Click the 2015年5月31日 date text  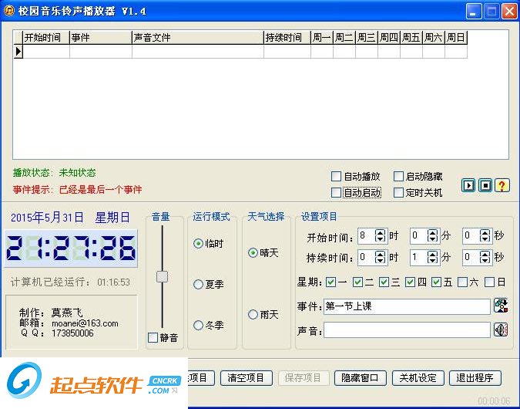tap(47, 218)
